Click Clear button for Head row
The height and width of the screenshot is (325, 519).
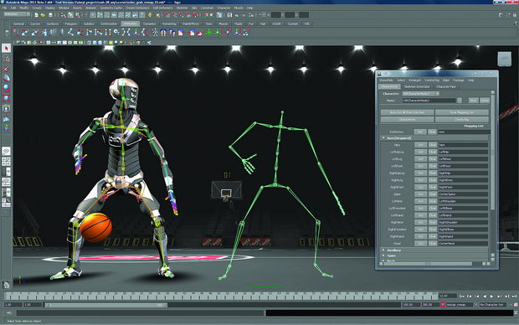(433, 244)
